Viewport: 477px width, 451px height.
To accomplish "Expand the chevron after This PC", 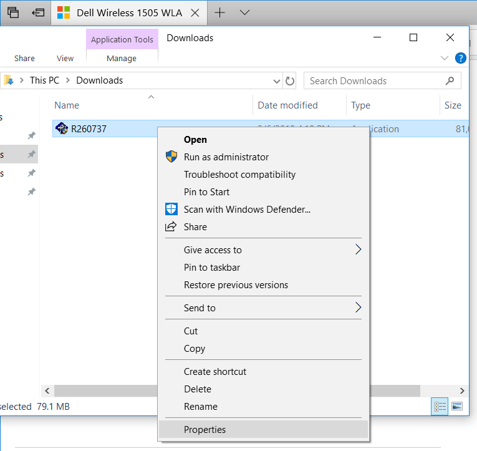I will 67,80.
